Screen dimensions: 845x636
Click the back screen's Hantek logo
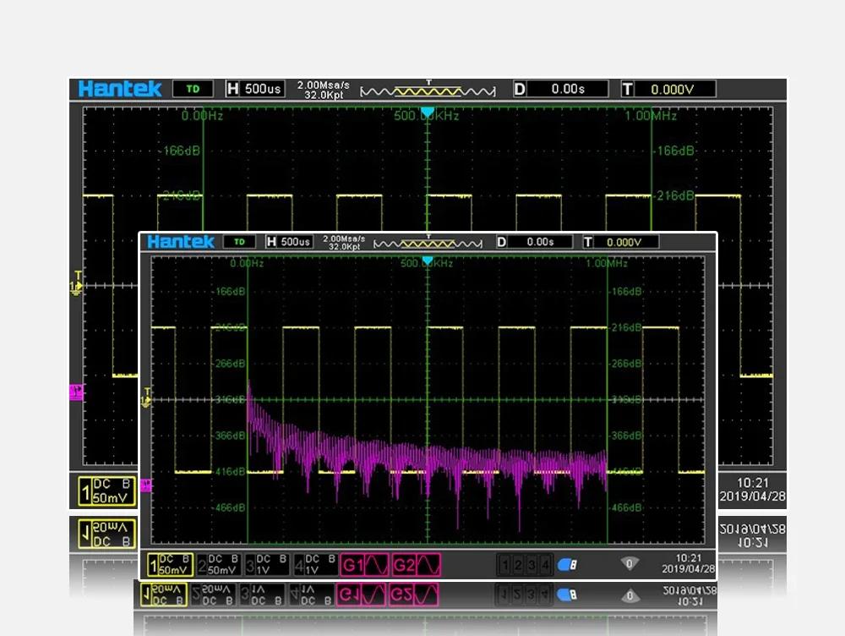point(120,89)
